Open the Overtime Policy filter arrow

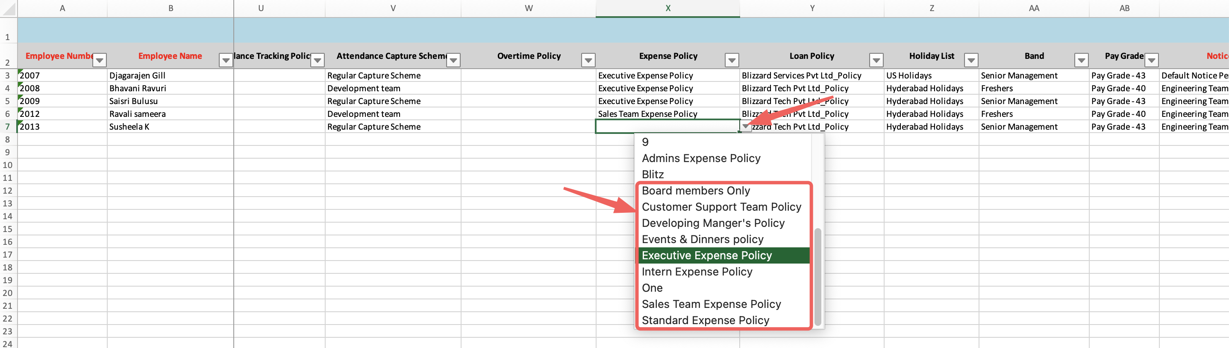coord(588,60)
